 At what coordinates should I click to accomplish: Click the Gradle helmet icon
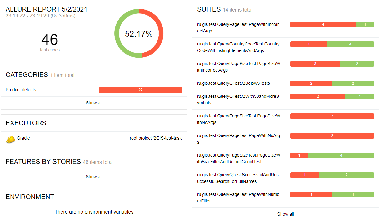11,140
